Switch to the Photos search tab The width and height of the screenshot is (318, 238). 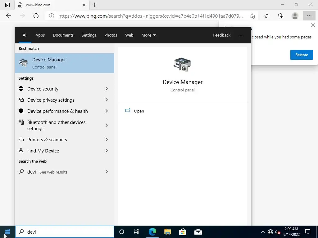[x=111, y=35]
